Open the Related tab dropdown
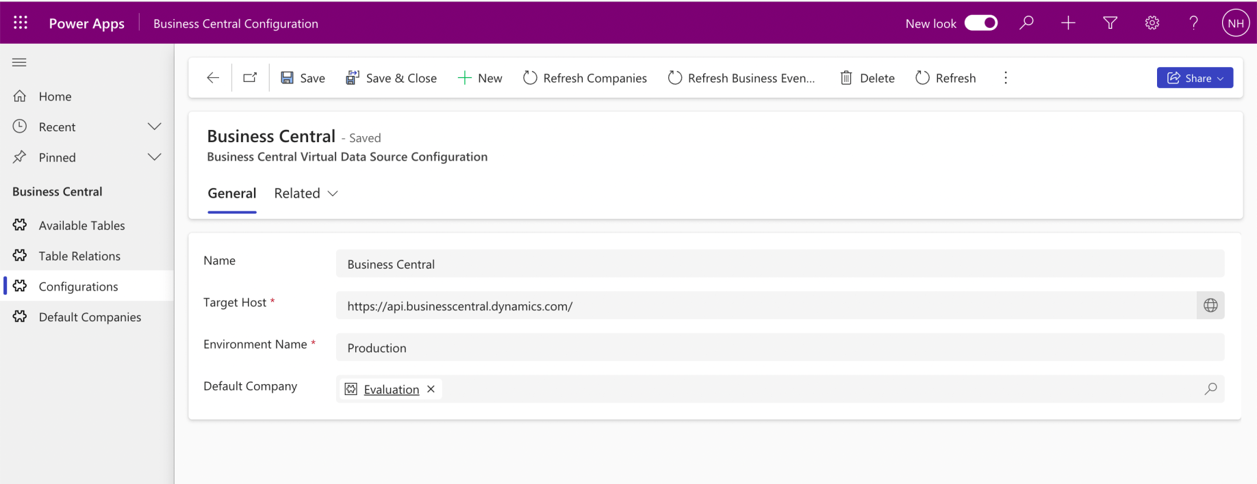 tap(306, 193)
